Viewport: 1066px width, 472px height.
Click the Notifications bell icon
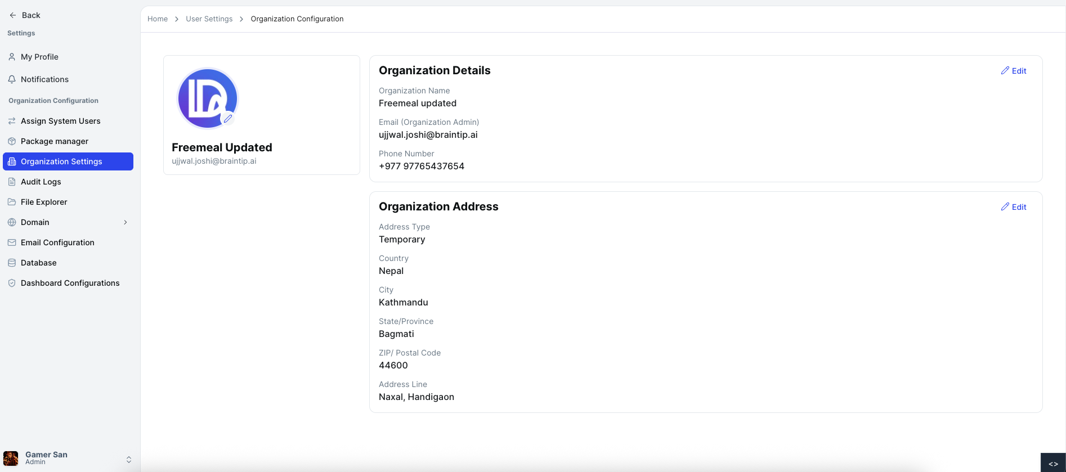[x=12, y=79]
